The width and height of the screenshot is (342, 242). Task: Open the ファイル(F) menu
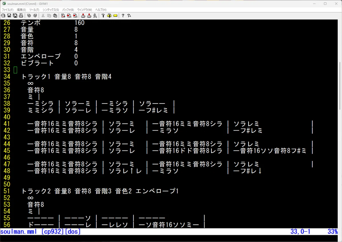(7, 10)
